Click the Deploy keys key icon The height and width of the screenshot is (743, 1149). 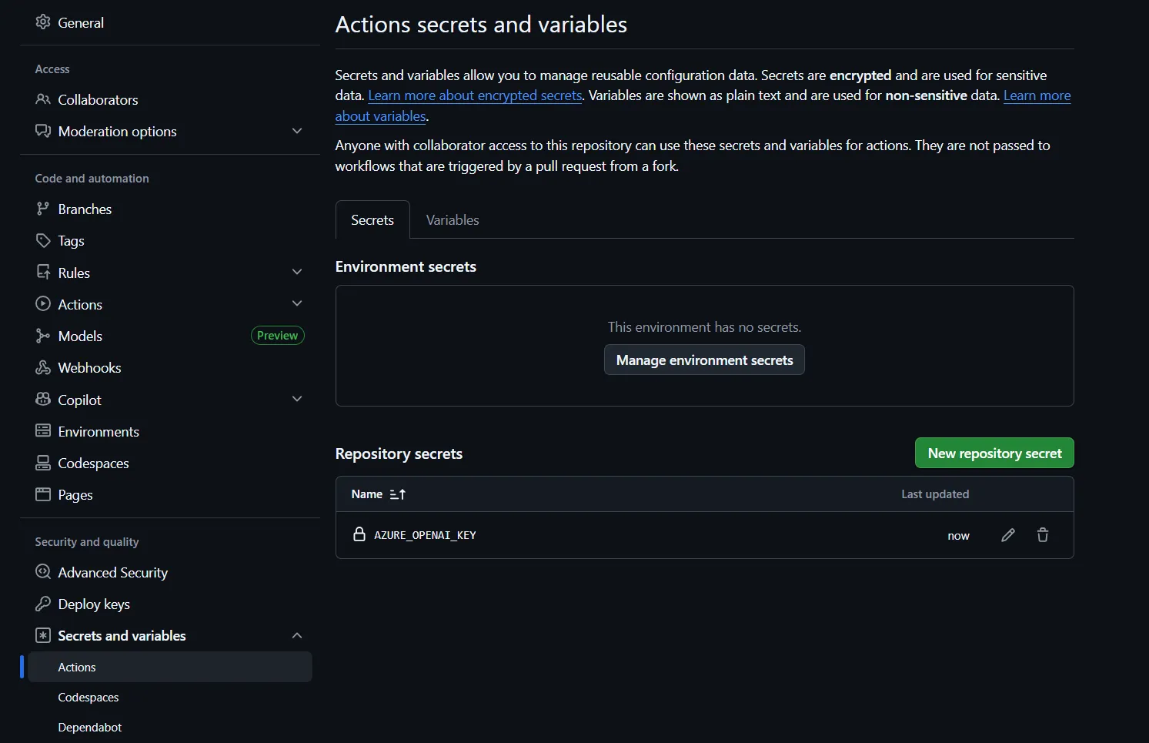tap(43, 604)
